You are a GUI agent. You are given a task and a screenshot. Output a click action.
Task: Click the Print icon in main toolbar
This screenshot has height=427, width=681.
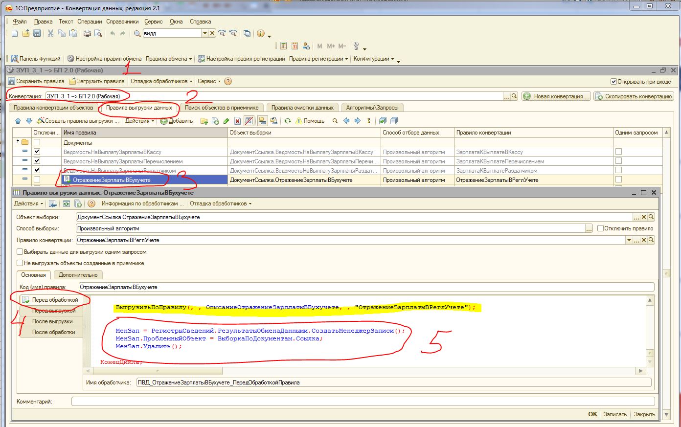tap(88, 33)
